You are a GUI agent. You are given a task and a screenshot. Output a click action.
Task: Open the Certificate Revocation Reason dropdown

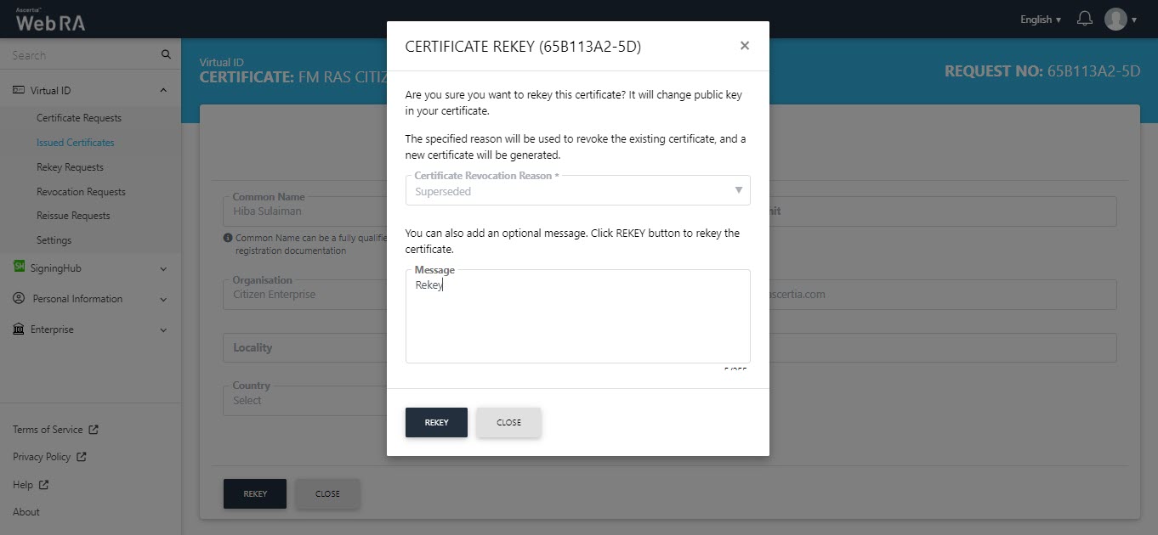pos(577,191)
